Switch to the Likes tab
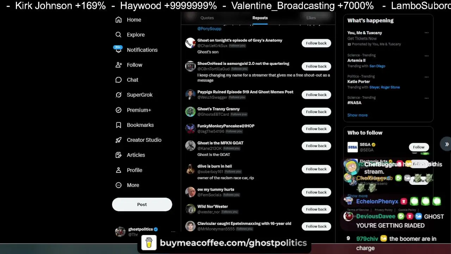Viewport: 451px width, 254px height. (311, 18)
